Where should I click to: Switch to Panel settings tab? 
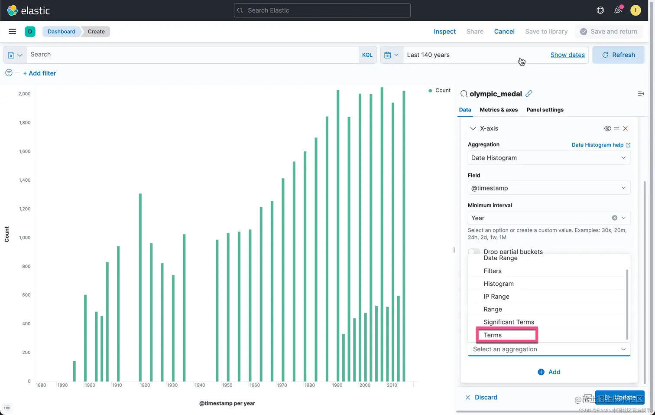[x=545, y=110]
